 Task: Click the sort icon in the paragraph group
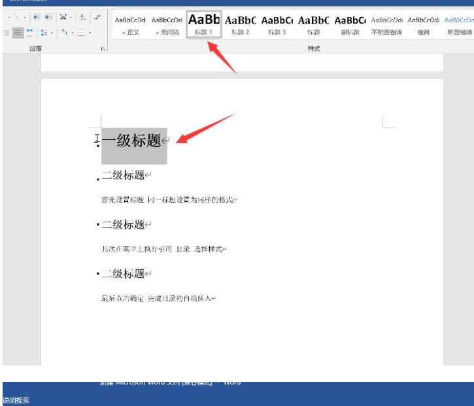point(83,18)
